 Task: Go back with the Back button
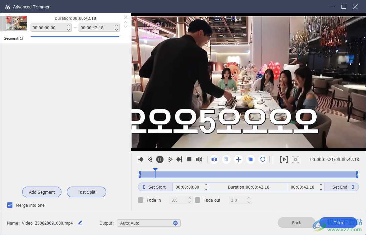point(296,223)
